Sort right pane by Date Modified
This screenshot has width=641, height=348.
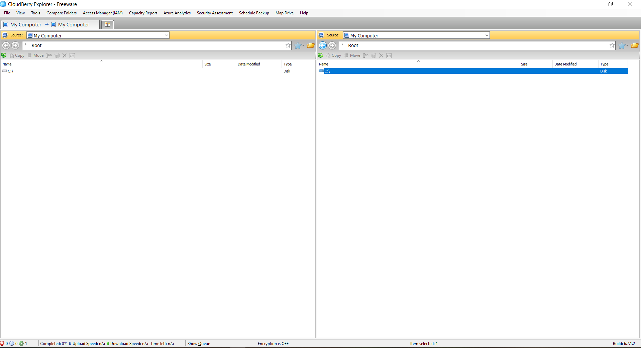(575, 64)
